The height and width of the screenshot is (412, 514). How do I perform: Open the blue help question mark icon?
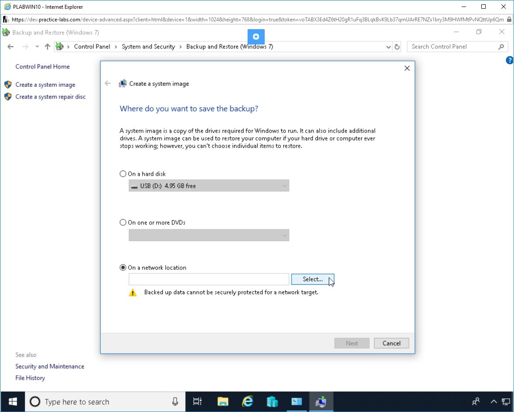(509, 60)
